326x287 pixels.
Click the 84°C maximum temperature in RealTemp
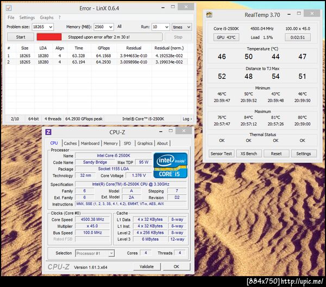tap(248, 117)
